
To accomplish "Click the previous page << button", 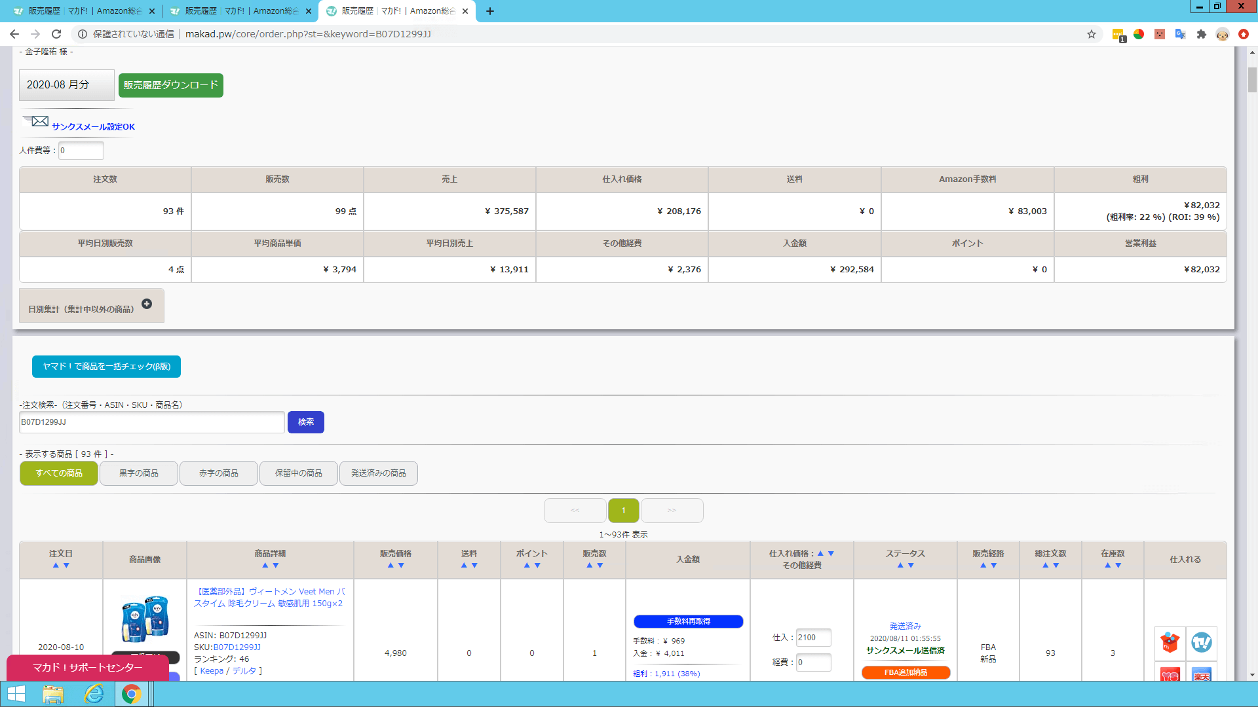I will coord(575,511).
